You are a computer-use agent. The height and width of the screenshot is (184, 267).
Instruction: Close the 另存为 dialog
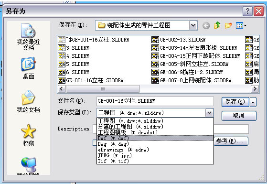258,11
